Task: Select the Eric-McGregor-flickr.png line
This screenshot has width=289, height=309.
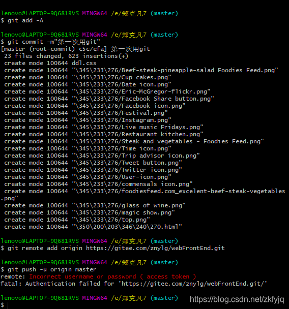Action: pos(107,91)
